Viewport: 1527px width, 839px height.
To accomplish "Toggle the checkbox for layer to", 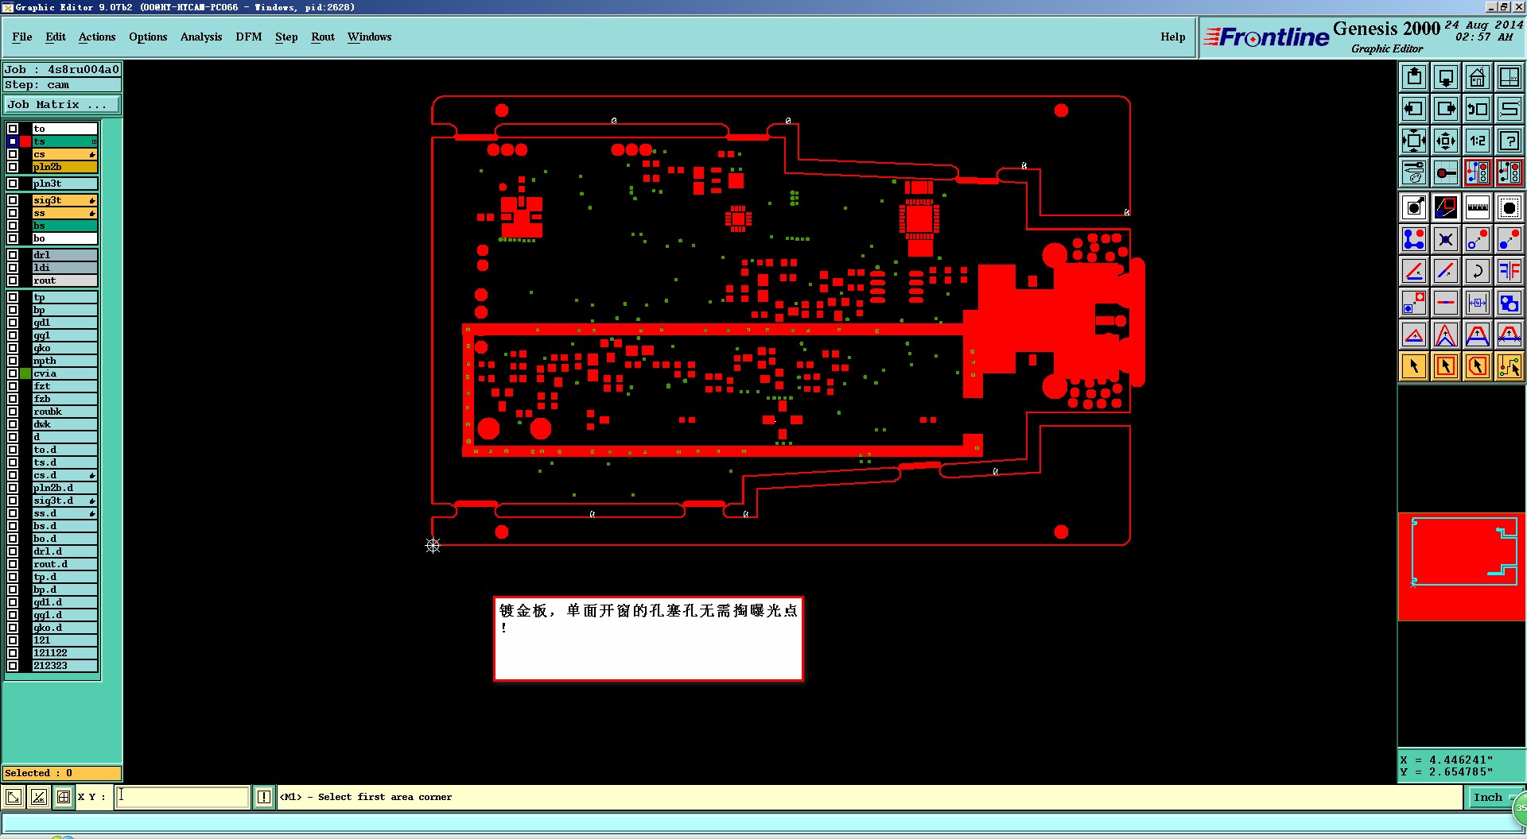I will 13,129.
